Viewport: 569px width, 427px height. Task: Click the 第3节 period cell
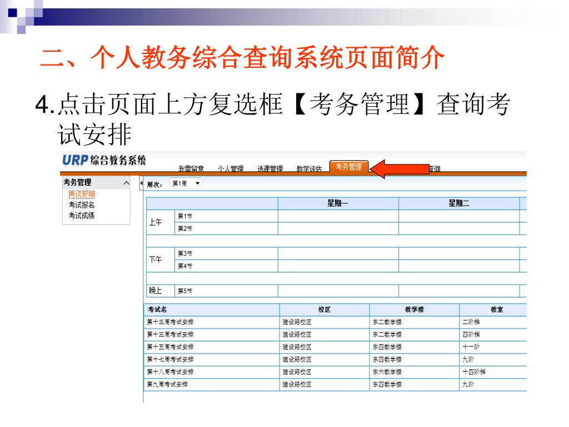(x=226, y=254)
